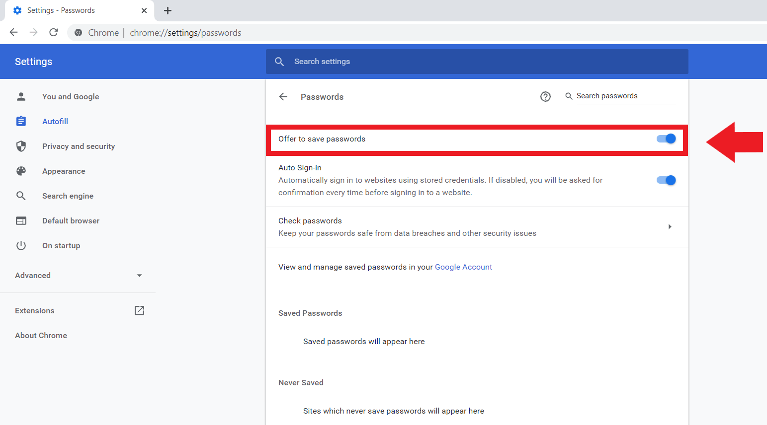Expand the Advanced section arrow
The width and height of the screenshot is (767, 425).
(x=139, y=276)
